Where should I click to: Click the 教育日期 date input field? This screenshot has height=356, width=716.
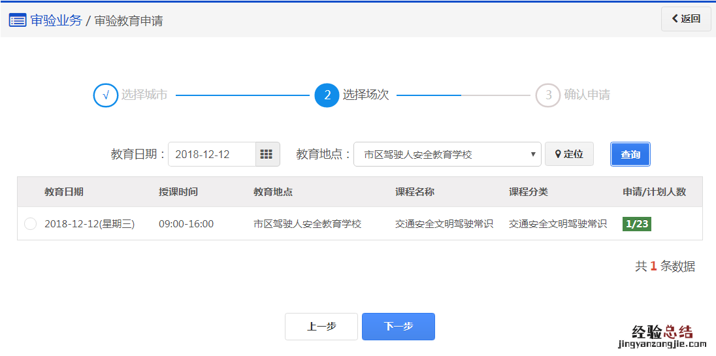point(211,155)
